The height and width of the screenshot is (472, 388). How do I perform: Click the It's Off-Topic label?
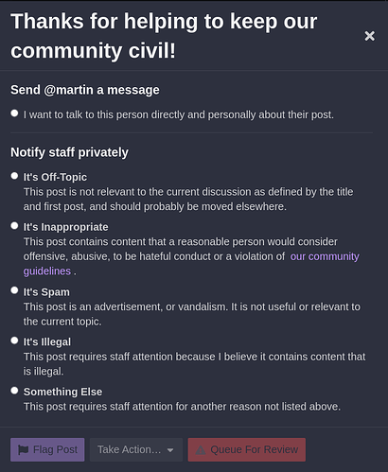pos(55,177)
